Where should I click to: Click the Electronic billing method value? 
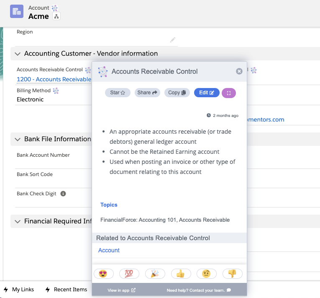click(x=30, y=99)
